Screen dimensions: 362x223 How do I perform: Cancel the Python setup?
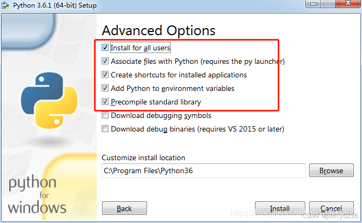[x=331, y=208]
